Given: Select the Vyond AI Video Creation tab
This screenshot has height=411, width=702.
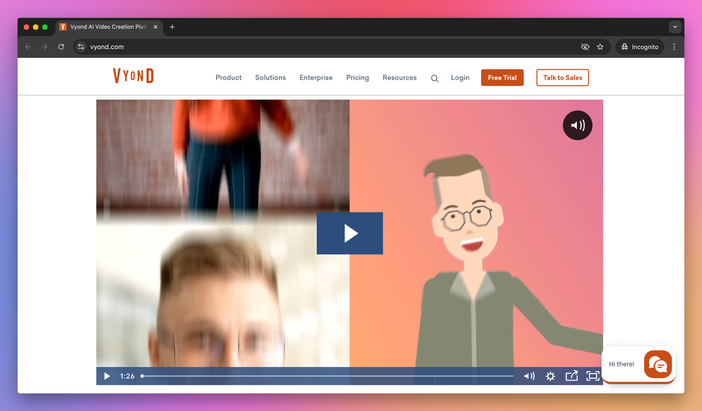Looking at the screenshot, I should [x=109, y=27].
